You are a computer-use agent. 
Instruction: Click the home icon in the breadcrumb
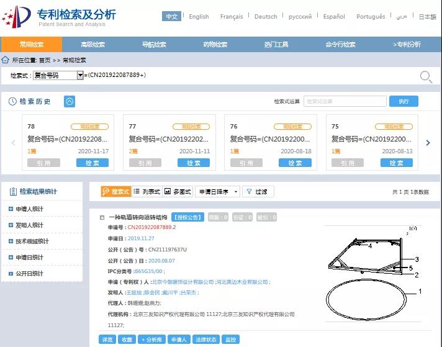coord(6,60)
